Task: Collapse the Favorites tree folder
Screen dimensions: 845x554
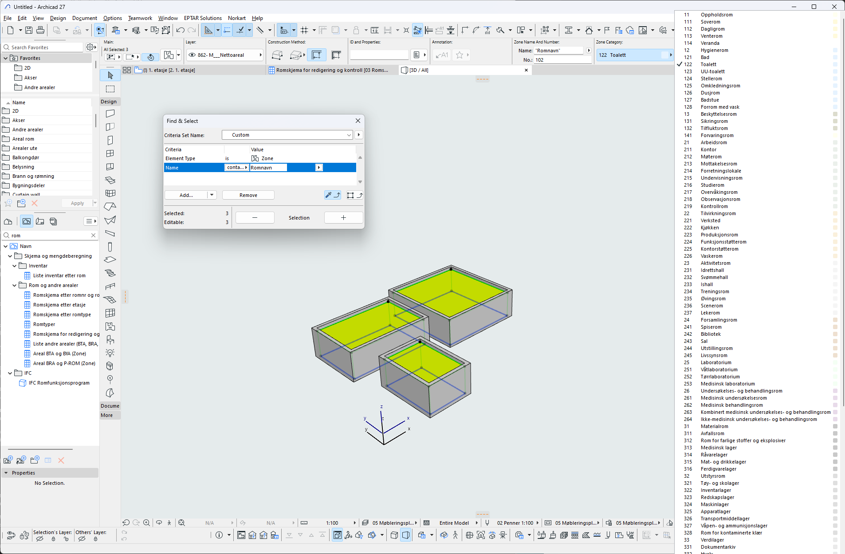Action: point(5,58)
